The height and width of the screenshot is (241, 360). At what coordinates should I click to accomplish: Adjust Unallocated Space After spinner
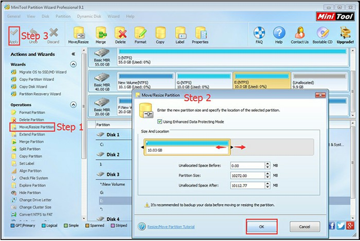tap(267, 186)
